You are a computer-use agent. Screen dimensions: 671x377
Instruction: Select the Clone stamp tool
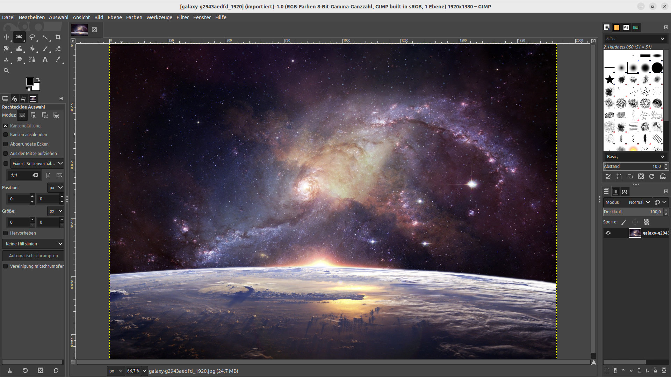(x=6, y=60)
